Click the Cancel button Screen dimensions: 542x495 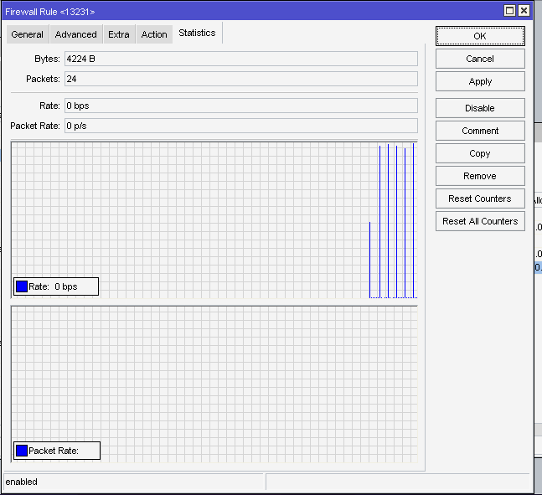[480, 59]
